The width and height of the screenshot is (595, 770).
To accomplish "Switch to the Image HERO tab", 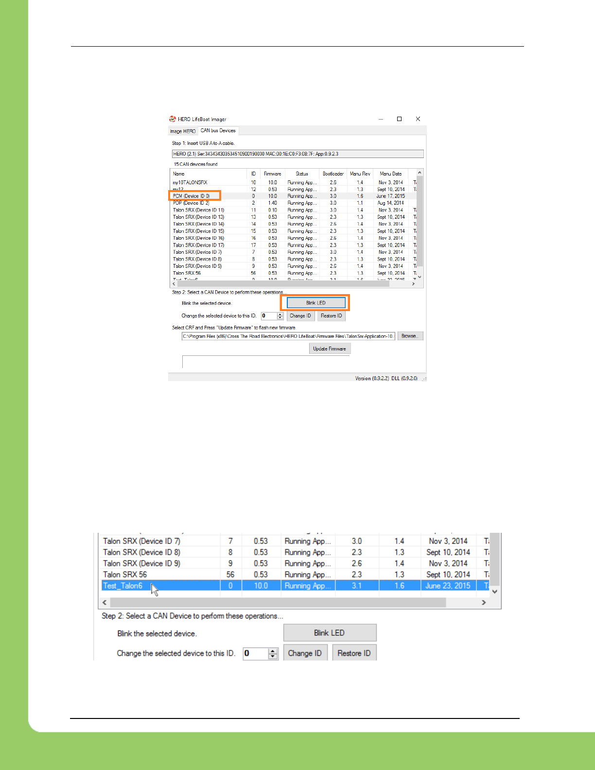I will point(183,131).
